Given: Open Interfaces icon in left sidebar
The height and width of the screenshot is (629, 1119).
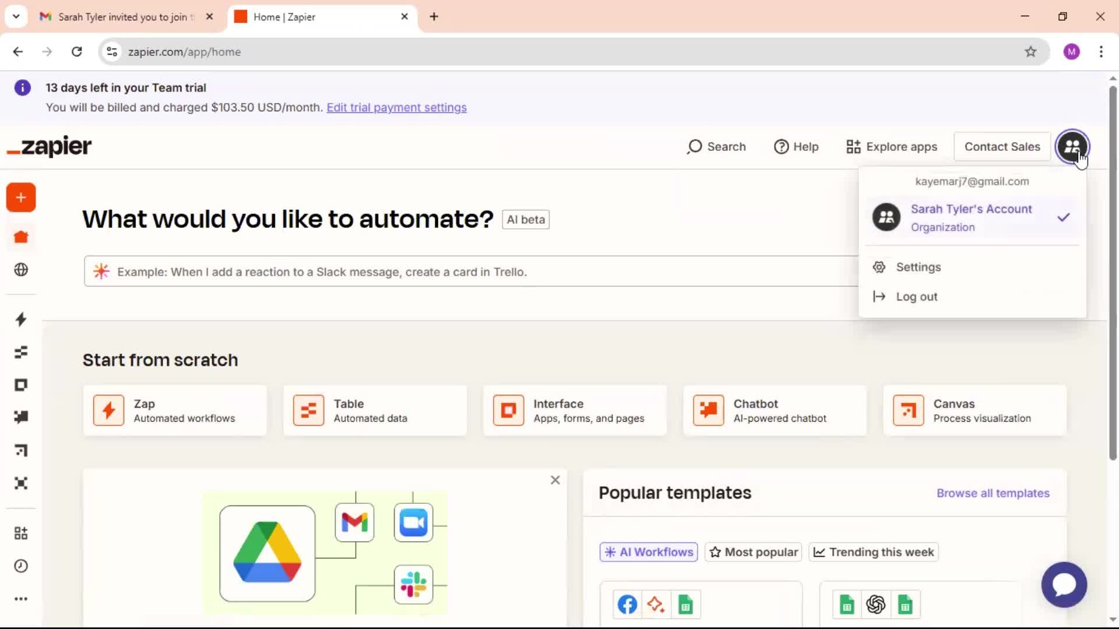Looking at the screenshot, I should coord(21,384).
